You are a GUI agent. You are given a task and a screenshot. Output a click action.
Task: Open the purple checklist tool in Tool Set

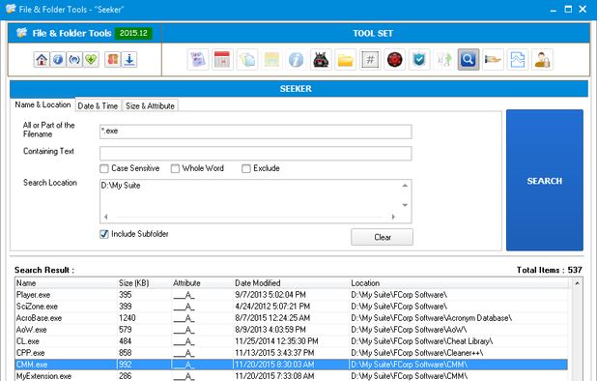click(x=198, y=59)
